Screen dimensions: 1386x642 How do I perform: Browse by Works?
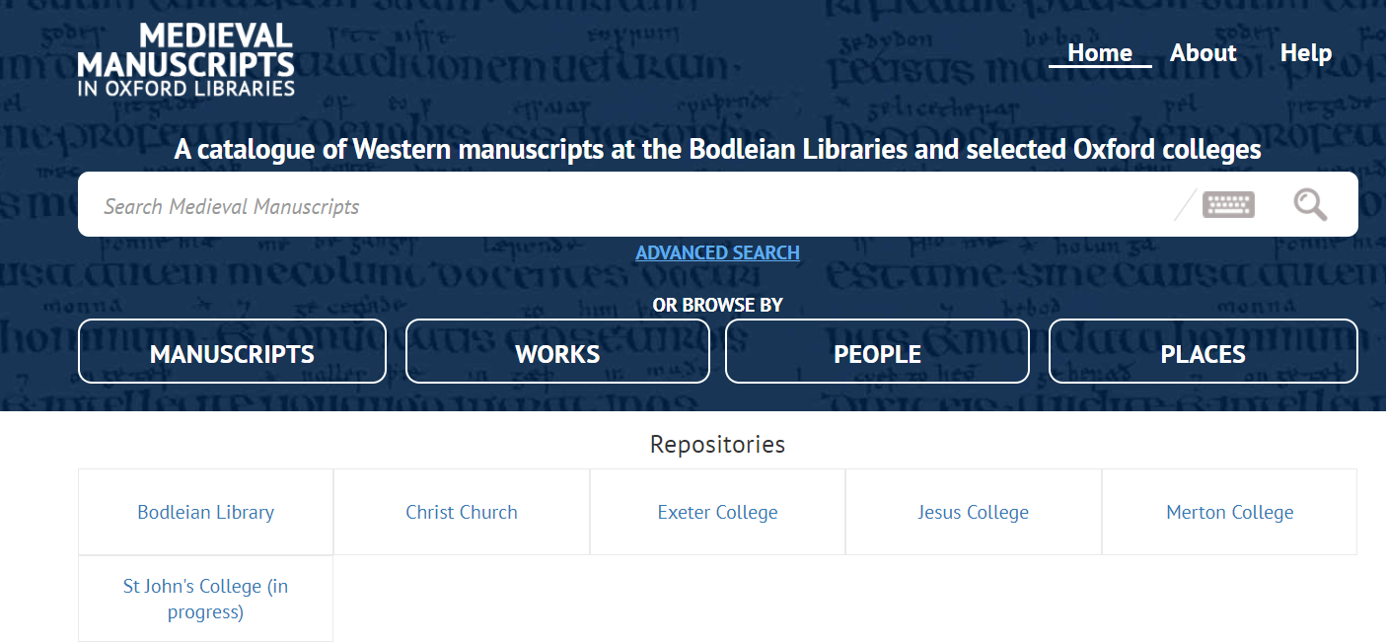tap(557, 351)
